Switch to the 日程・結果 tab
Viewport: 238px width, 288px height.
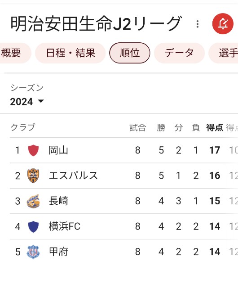click(x=71, y=53)
